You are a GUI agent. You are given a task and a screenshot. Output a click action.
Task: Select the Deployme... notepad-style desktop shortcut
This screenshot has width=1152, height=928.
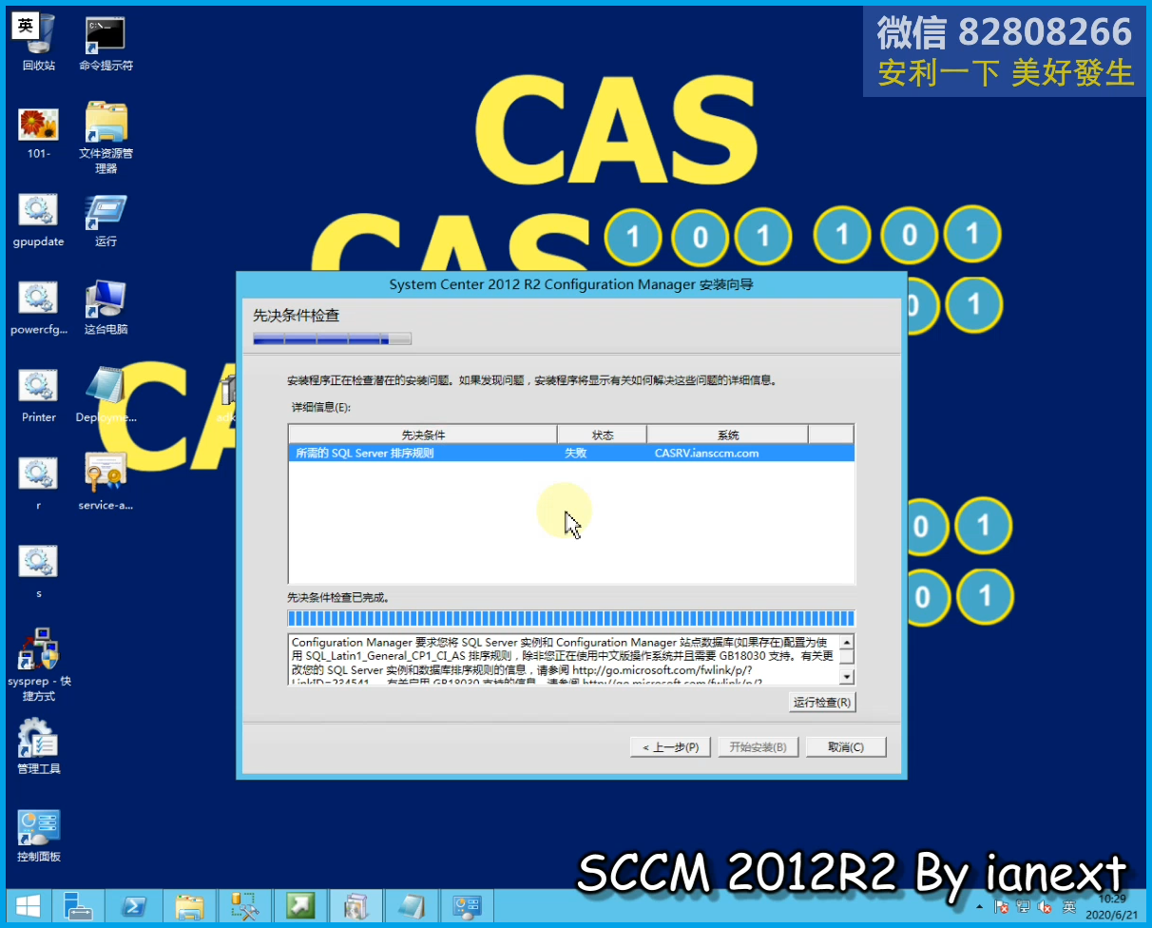(106, 396)
